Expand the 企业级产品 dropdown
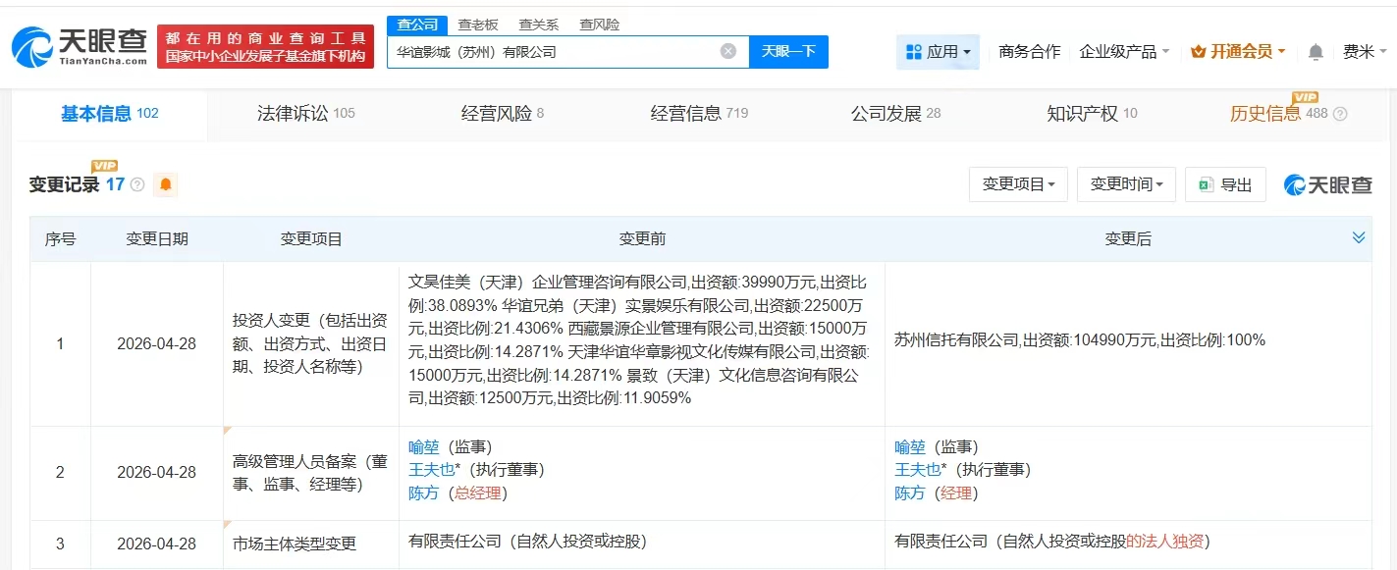 (1124, 51)
